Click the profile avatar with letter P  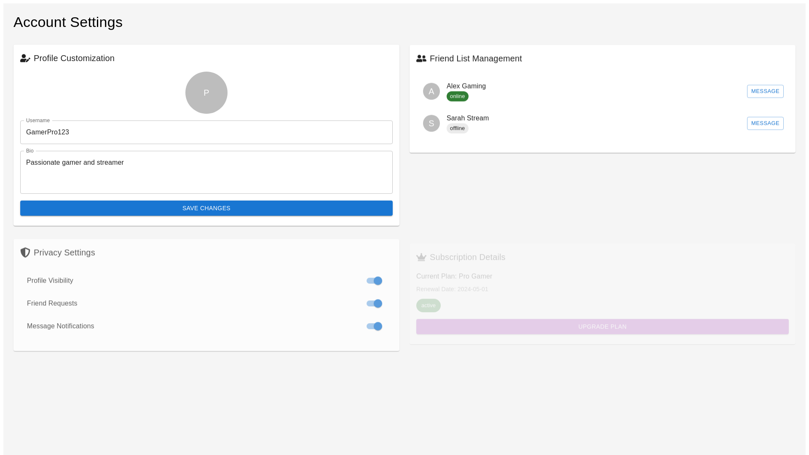[206, 92]
